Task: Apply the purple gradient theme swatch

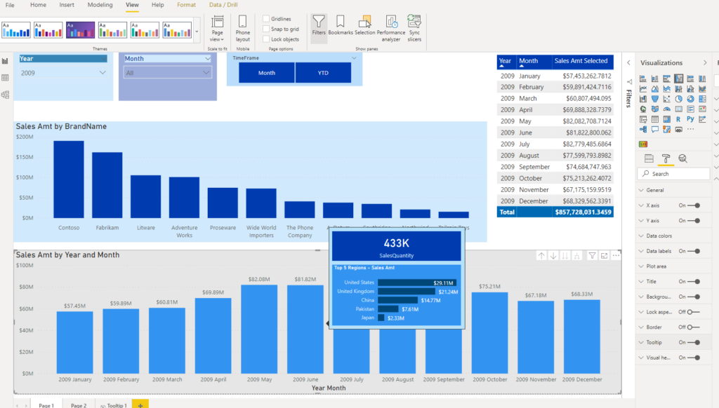Action: pos(80,29)
